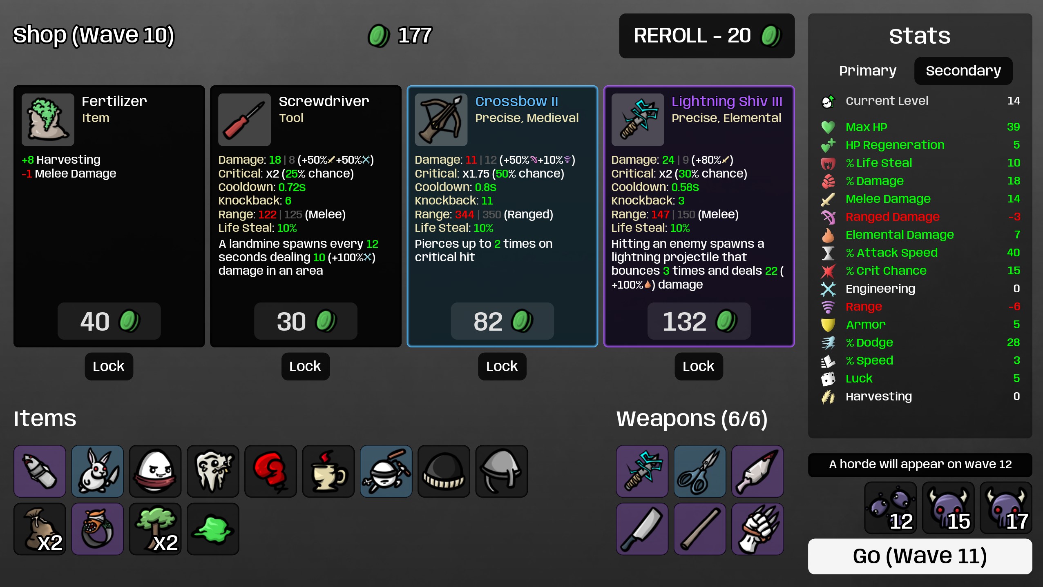
Task: Select the white rabbit item icon
Action: tap(97, 471)
